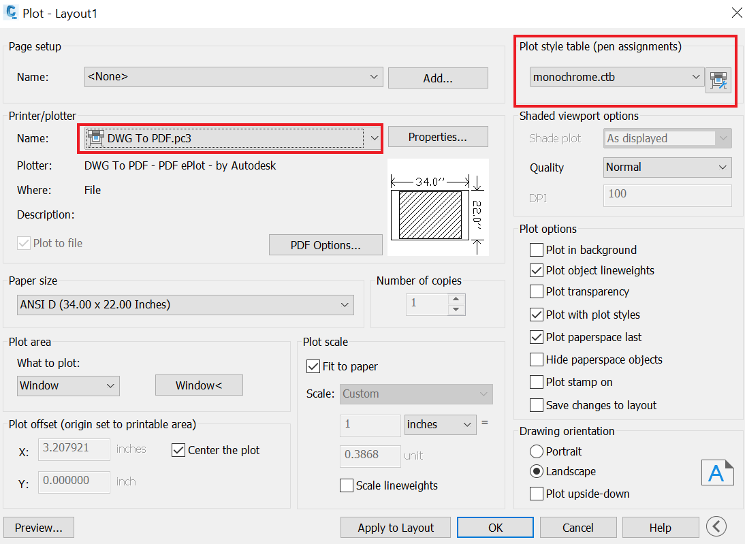Click the disabled Scale Custom dropdown
This screenshot has width=745, height=544.
(x=416, y=394)
